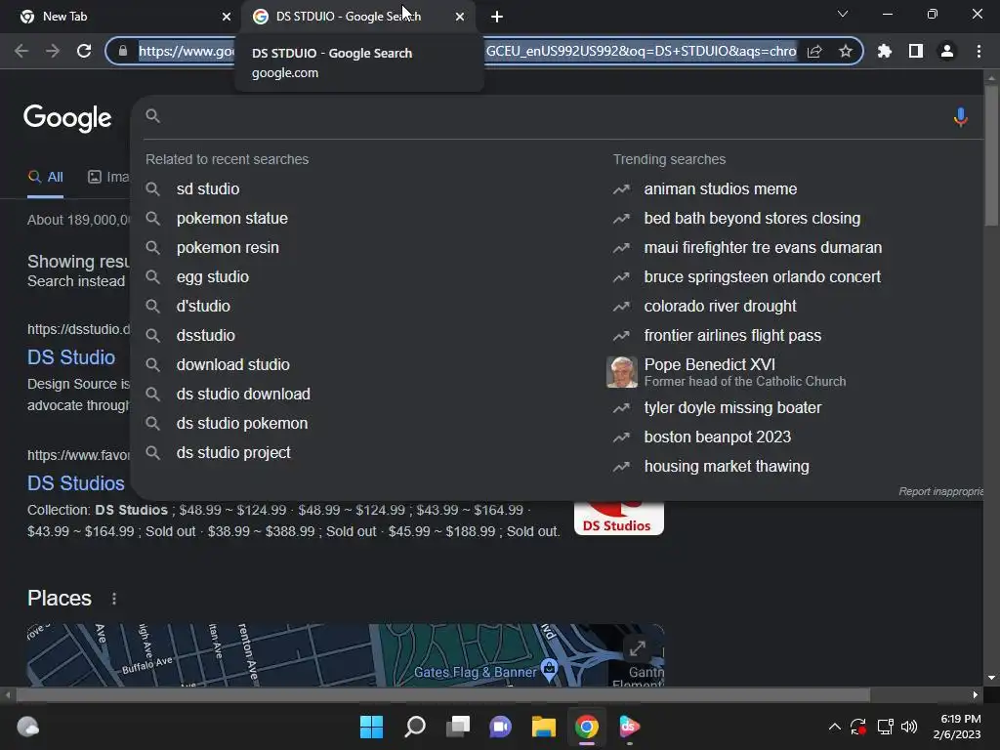Open the Windows Start menu
1000x750 pixels.
(x=371, y=727)
